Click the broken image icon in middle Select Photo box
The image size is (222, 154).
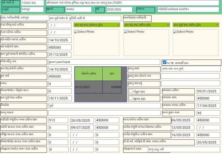click(x=126, y=32)
